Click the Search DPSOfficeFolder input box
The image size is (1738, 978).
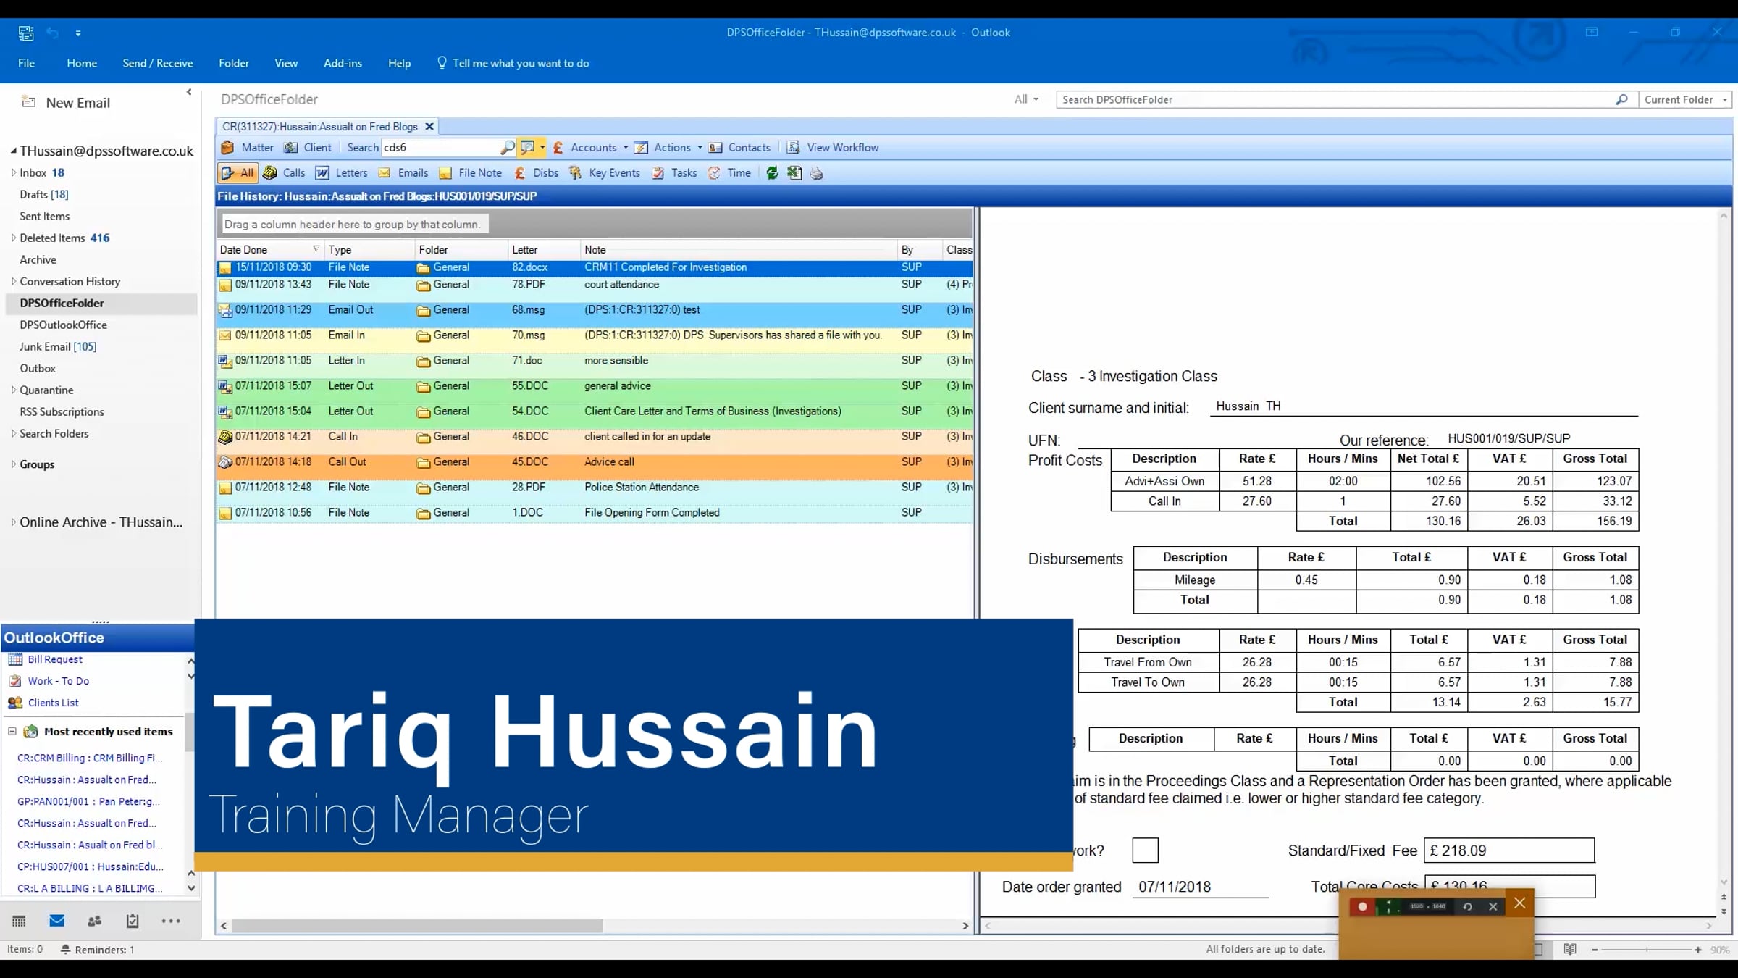click(x=1336, y=99)
